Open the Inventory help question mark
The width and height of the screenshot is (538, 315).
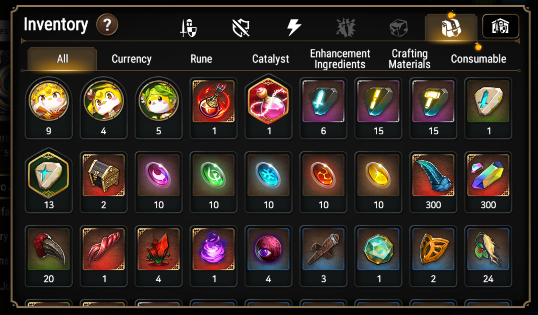[107, 25]
